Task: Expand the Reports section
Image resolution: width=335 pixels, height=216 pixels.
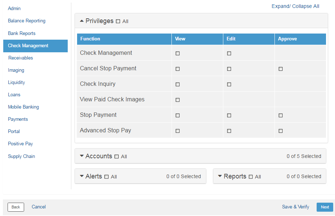Action: click(220, 176)
